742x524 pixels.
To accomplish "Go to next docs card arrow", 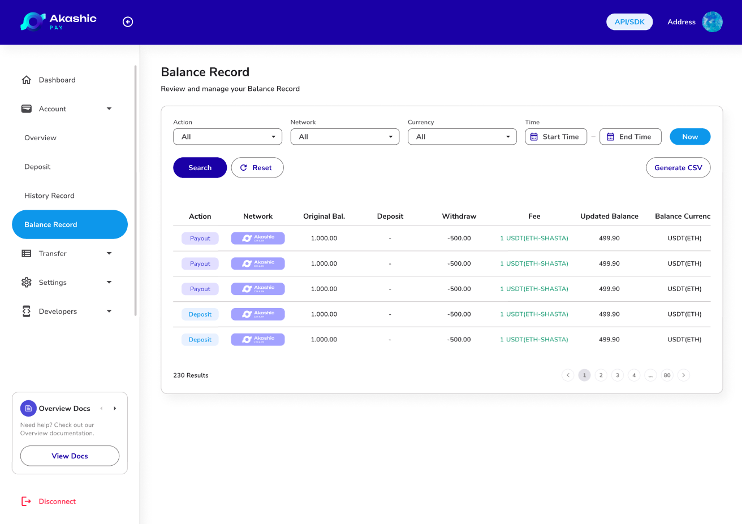I will (115, 408).
